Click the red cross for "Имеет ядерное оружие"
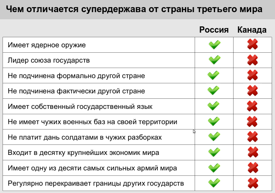The height and width of the screenshot is (193, 275). point(252,44)
